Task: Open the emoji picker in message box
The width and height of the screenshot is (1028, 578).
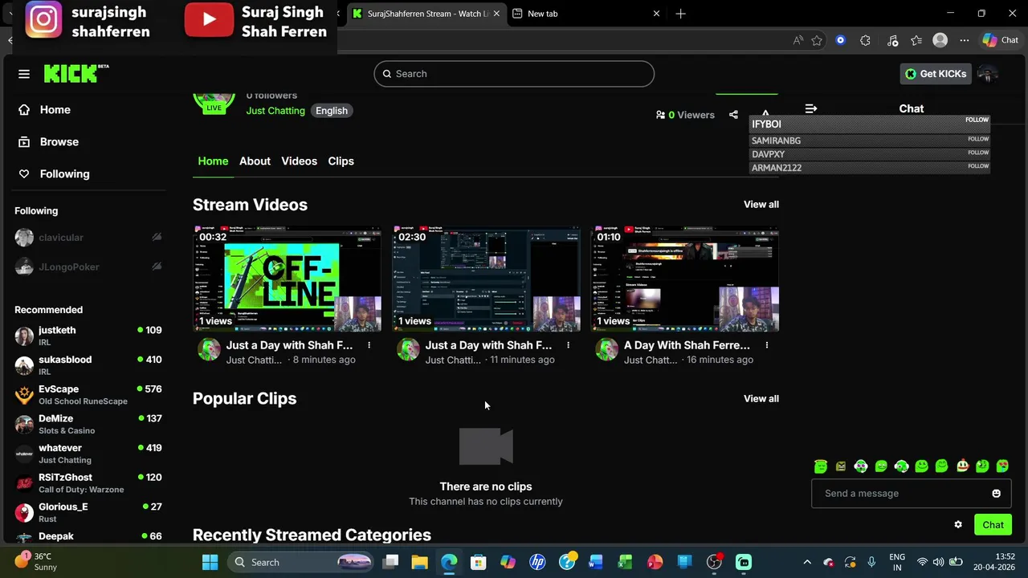Action: (996, 494)
